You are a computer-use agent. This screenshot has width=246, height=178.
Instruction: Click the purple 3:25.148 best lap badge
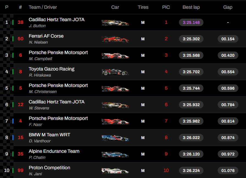191,22
